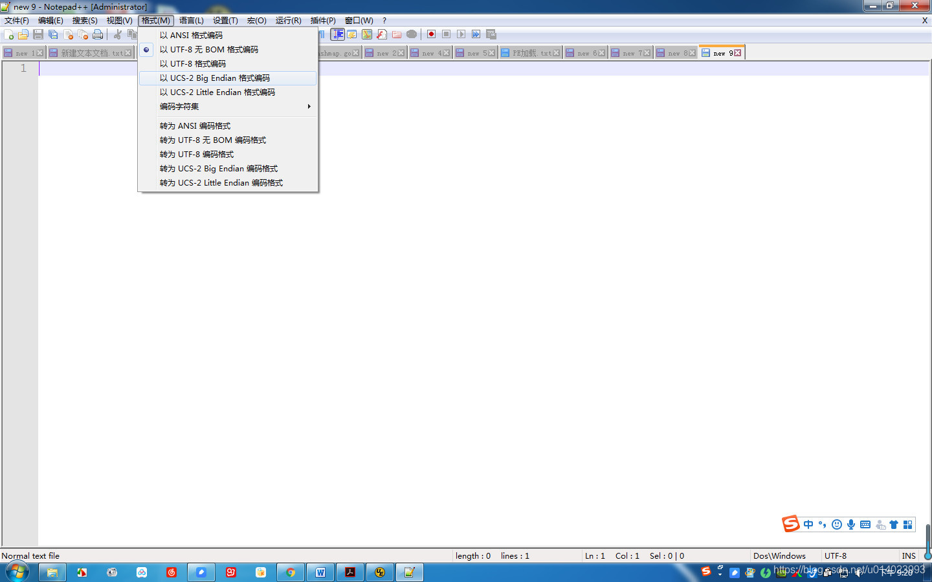
Task: Expand the 编码字符集 submenu
Action: tap(228, 106)
